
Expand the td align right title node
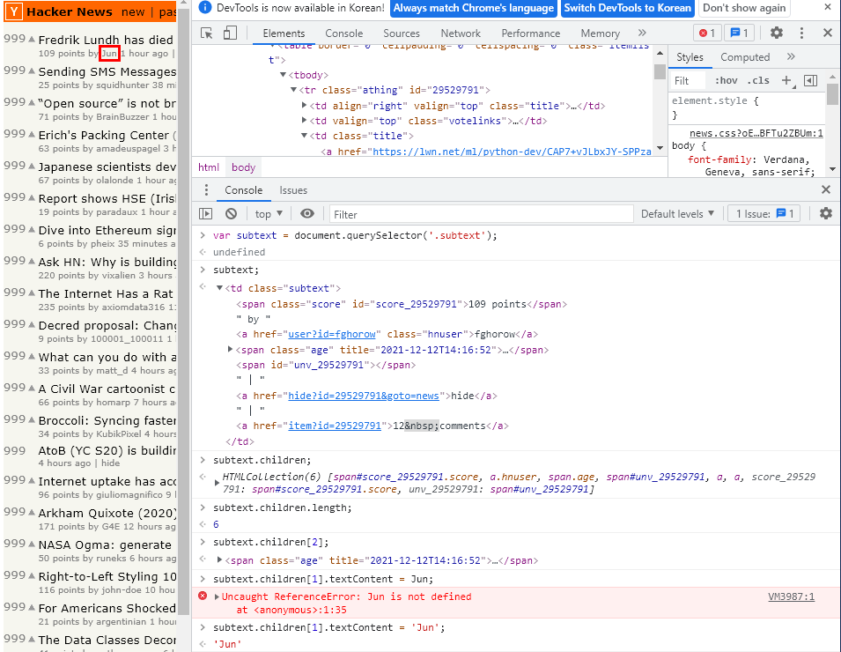pos(304,105)
